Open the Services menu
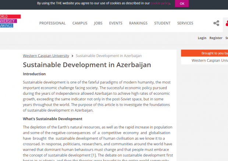Viewport: 228px width, 161px height. tap(185, 23)
